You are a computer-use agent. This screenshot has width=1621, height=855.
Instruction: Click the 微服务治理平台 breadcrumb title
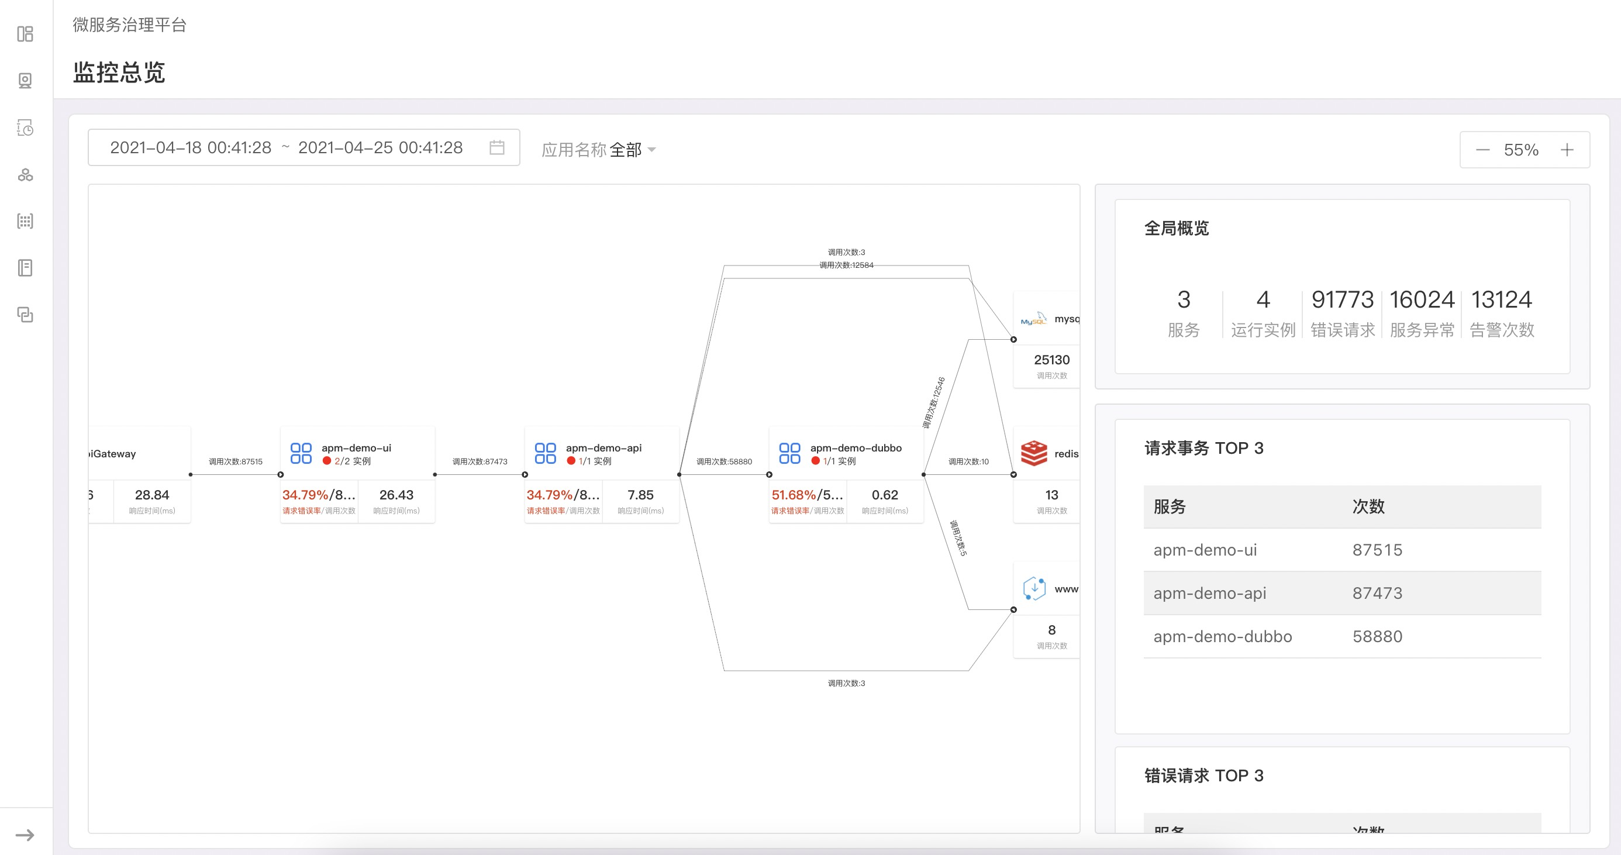[x=130, y=25]
